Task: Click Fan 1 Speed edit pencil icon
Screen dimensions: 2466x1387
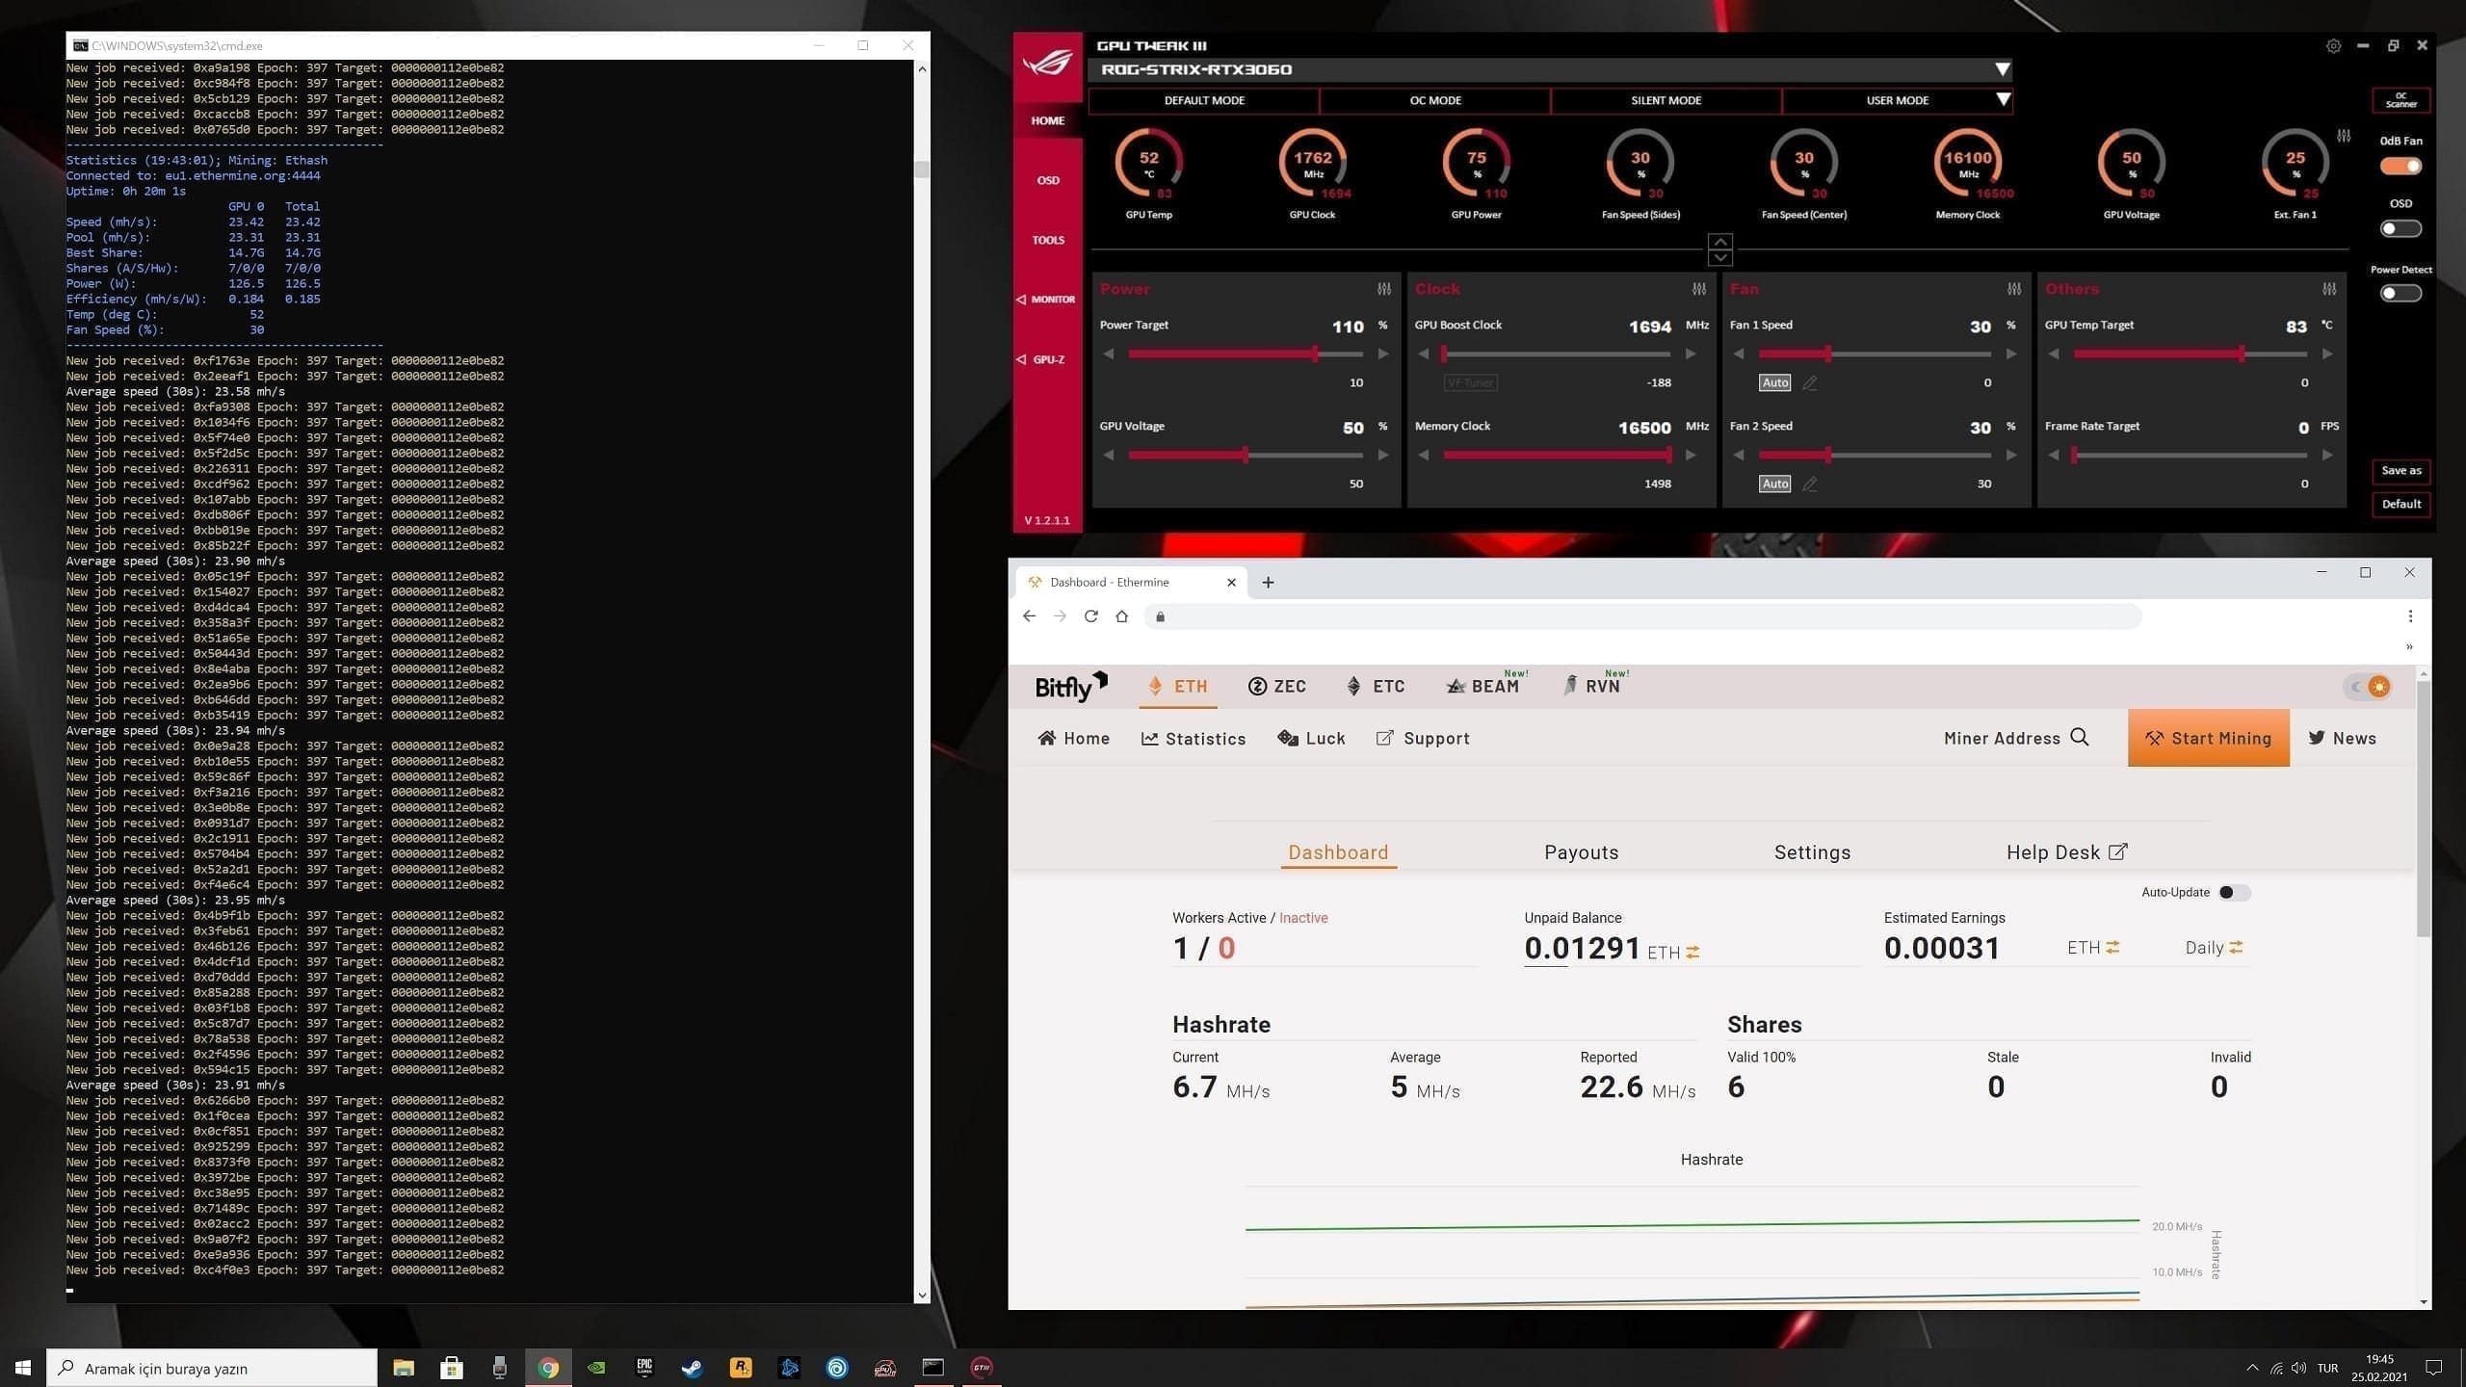Action: [1810, 383]
